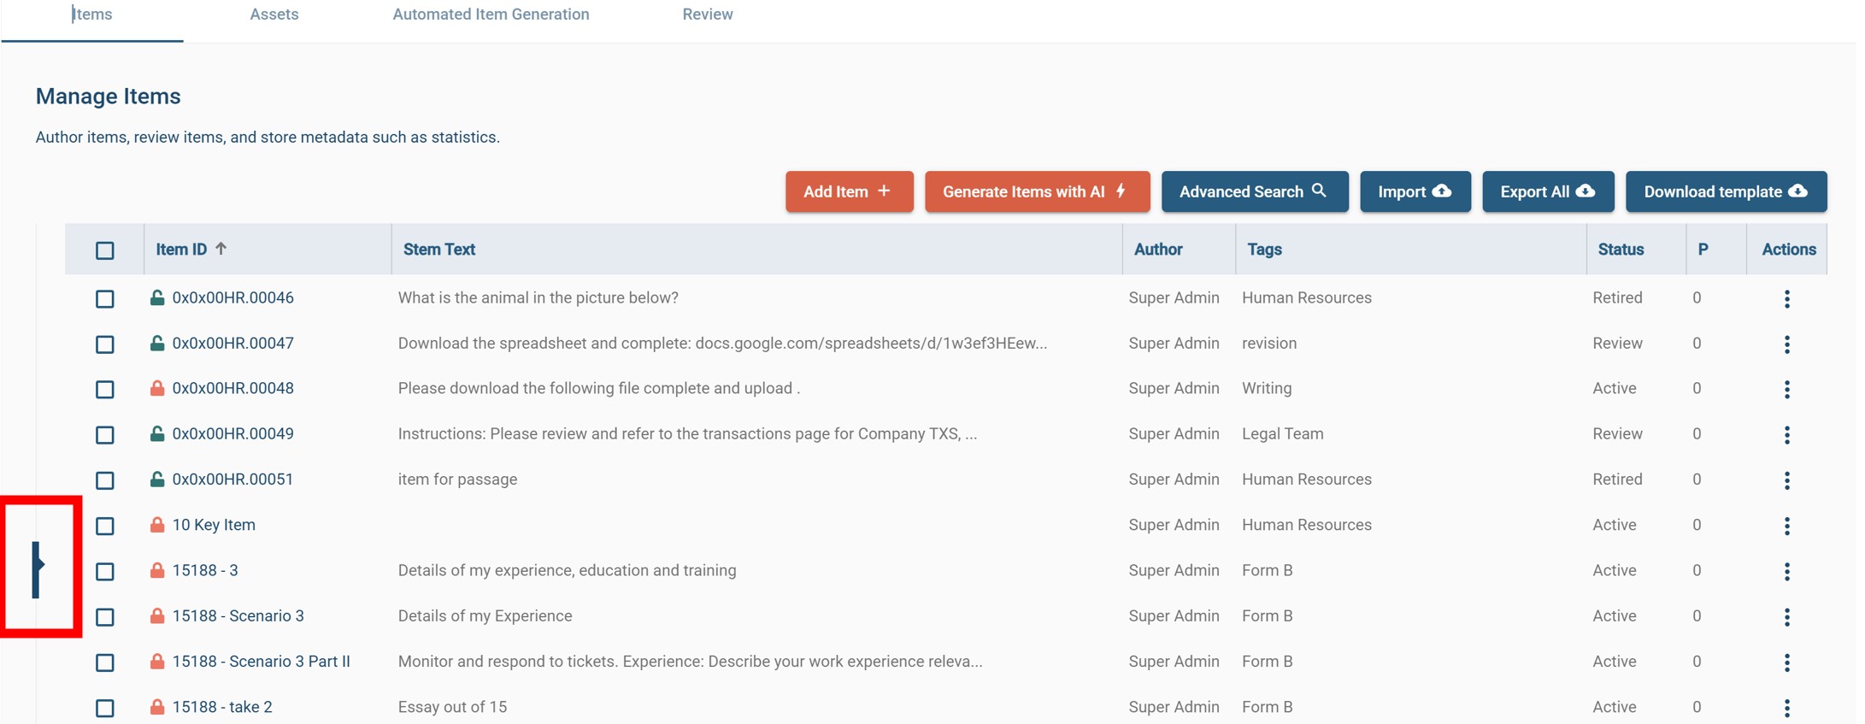Go to the Review tab

708,15
